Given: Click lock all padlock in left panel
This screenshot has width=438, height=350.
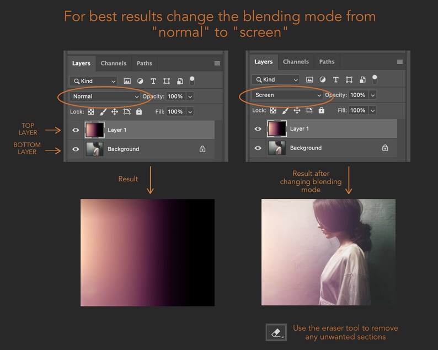Looking at the screenshot, I should 139,112.
